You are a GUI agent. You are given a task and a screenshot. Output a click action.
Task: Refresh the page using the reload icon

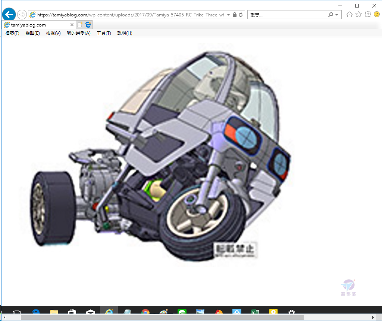[x=241, y=15]
